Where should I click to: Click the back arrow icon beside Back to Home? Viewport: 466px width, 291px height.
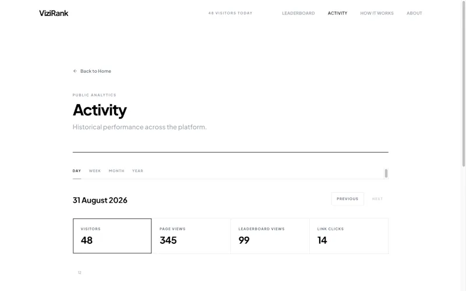pos(75,71)
